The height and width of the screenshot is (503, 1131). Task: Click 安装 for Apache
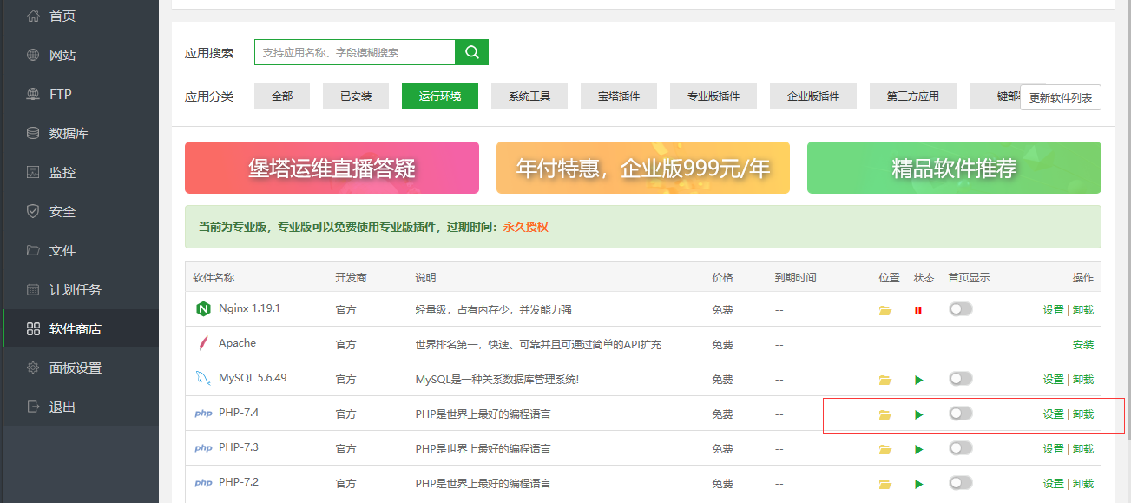point(1083,345)
